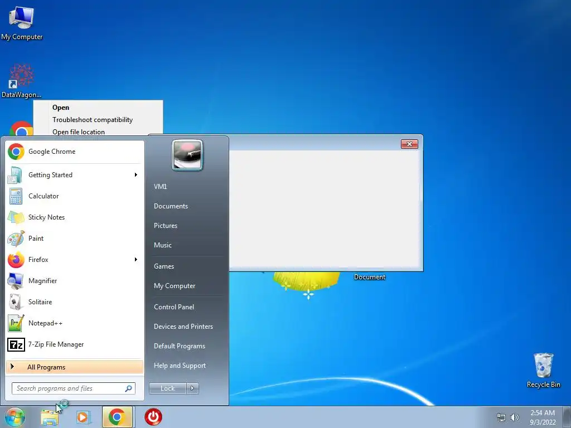
Task: Launch Notepad++ from the Start menu
Action: [75, 323]
